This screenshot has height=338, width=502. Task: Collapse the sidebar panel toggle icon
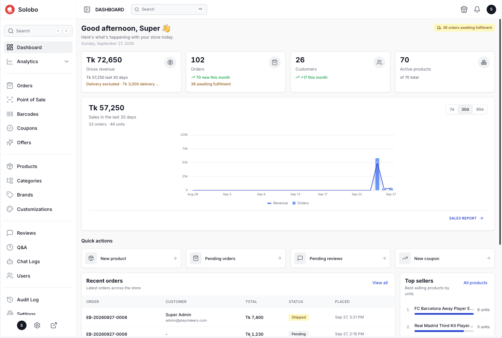[x=87, y=9]
